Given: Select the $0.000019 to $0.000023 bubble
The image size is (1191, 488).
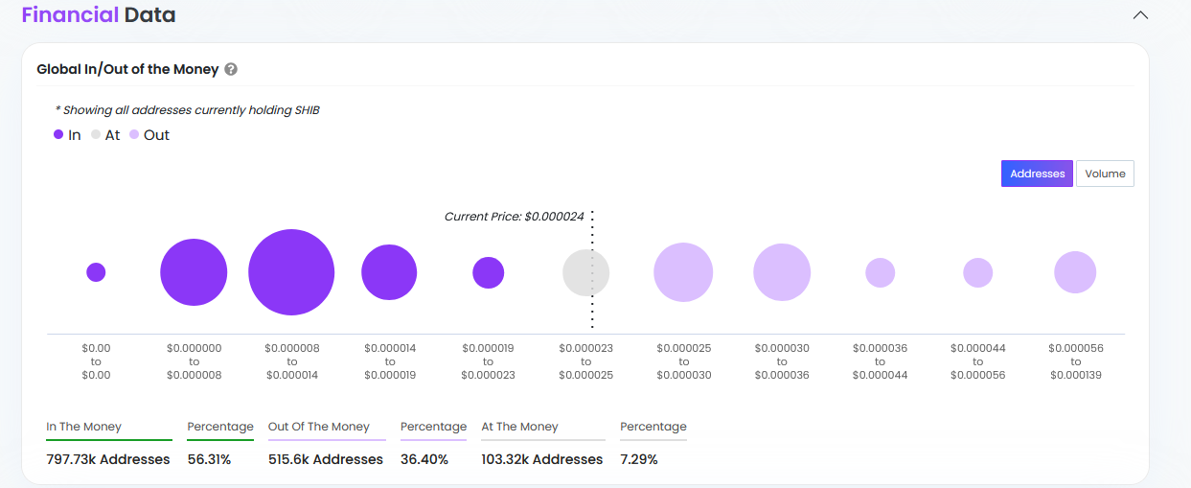Looking at the screenshot, I should [x=488, y=272].
